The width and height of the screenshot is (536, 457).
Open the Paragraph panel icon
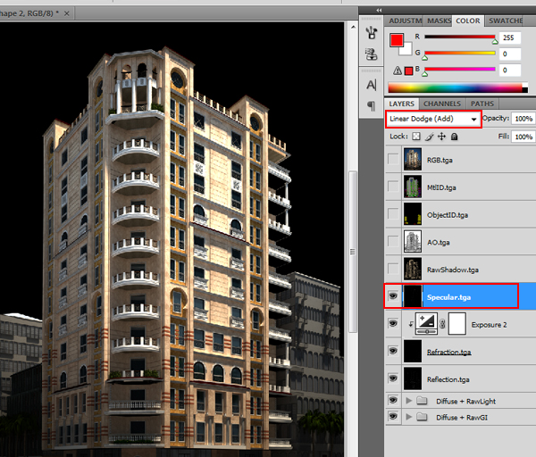[x=371, y=106]
